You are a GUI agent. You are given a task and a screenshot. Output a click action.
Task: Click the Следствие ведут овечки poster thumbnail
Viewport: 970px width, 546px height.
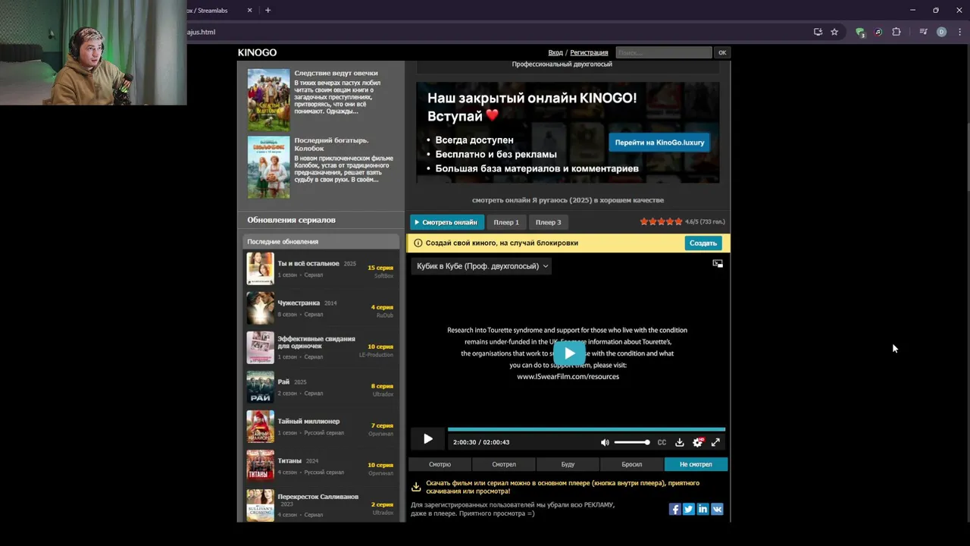[x=268, y=100]
